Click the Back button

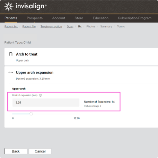16,151
